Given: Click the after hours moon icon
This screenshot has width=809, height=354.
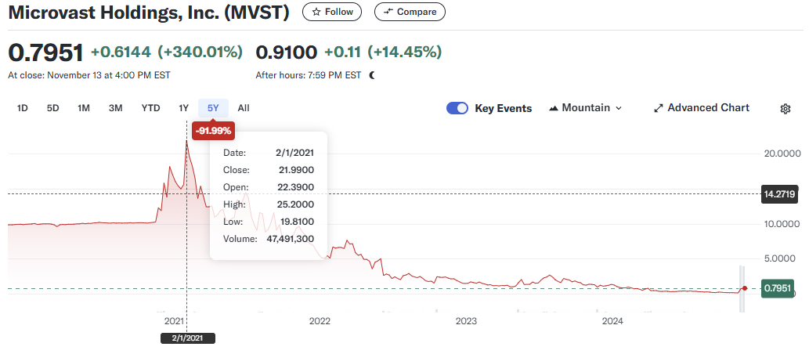Looking at the screenshot, I should pos(373,75).
